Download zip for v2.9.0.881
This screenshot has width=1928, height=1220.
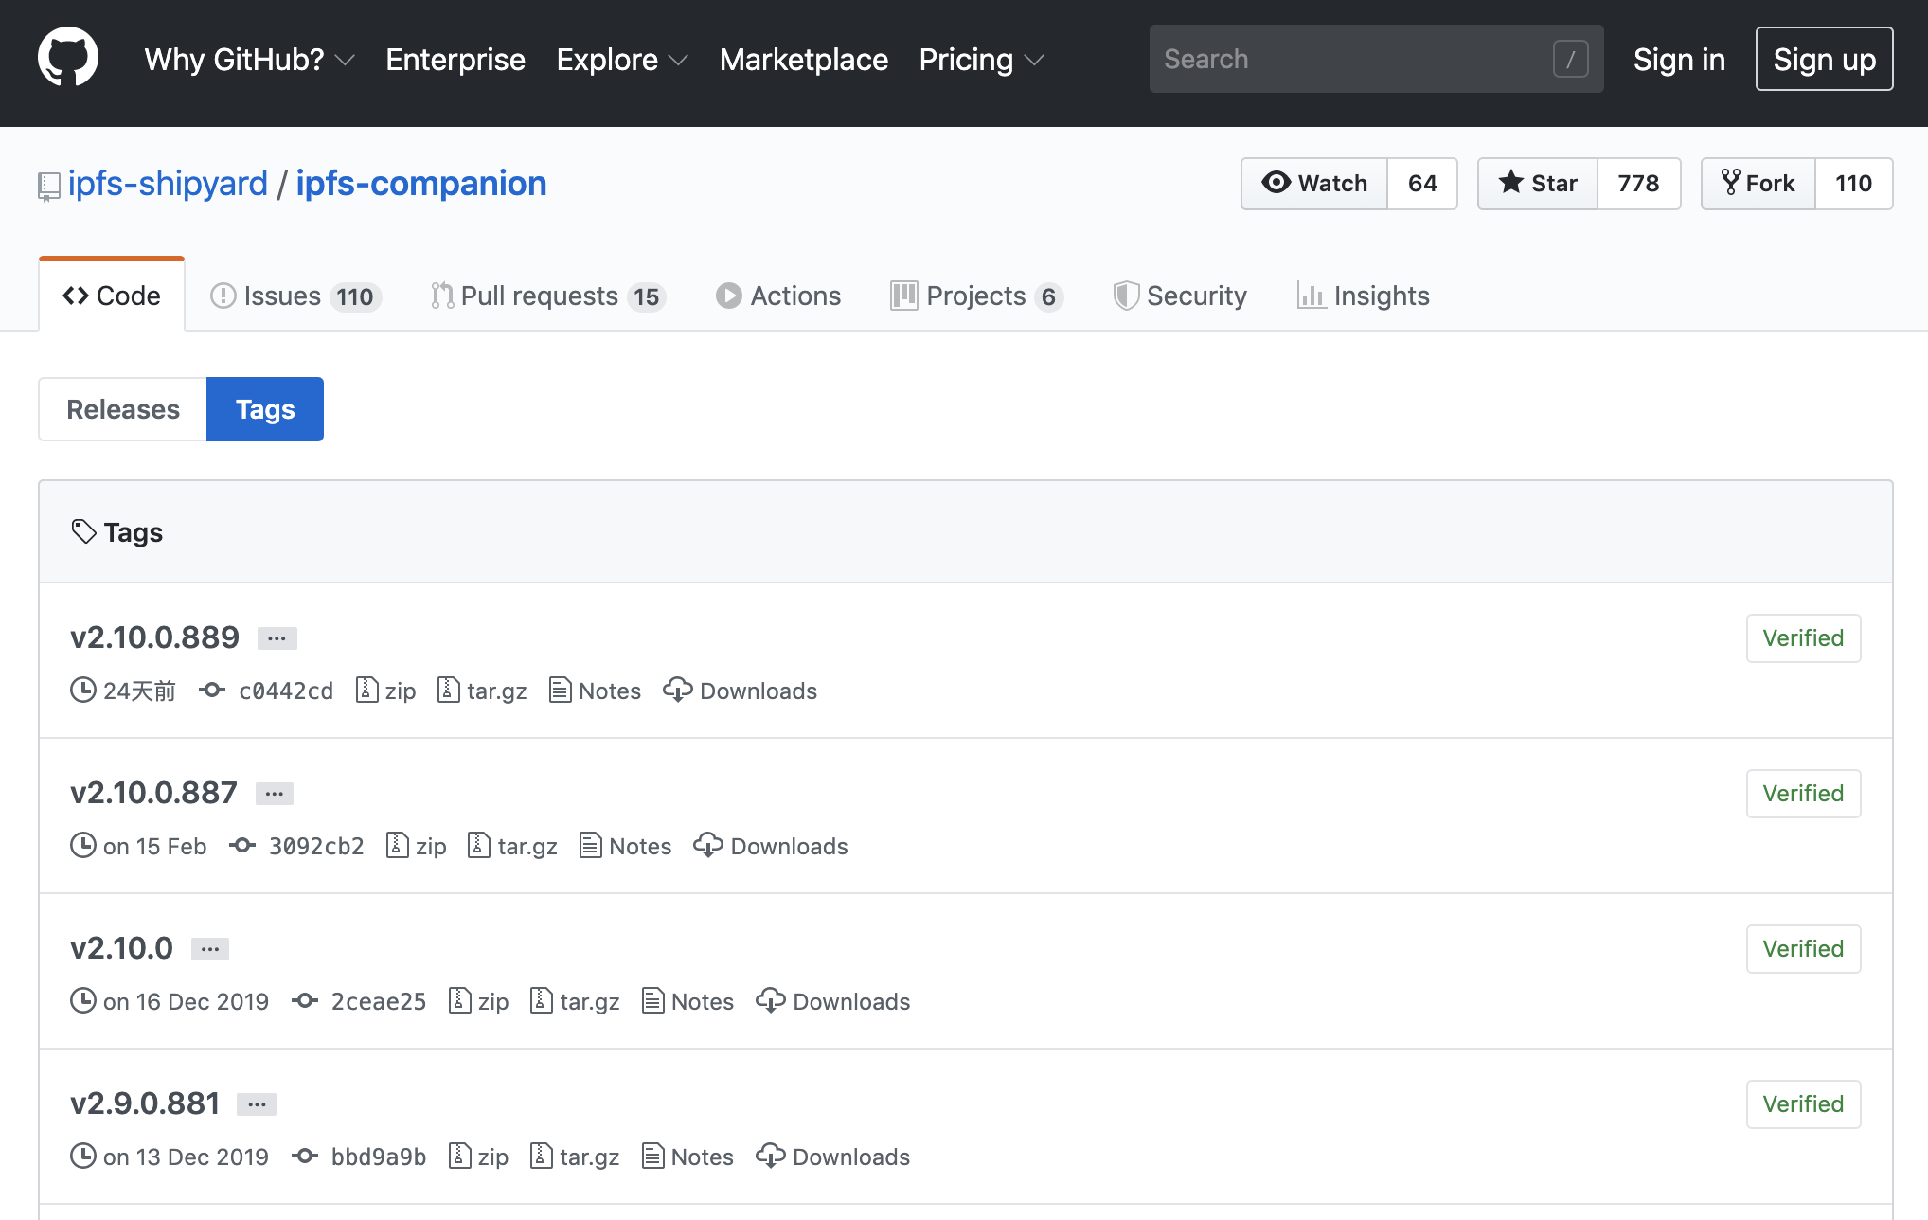tap(479, 1157)
